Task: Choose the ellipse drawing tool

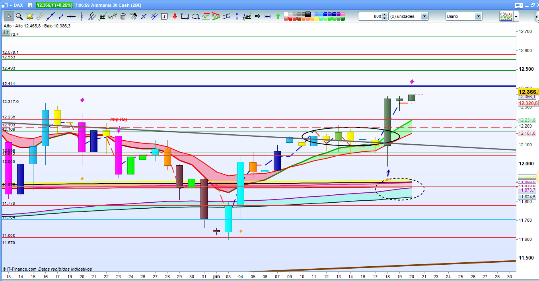Action: 195,16
